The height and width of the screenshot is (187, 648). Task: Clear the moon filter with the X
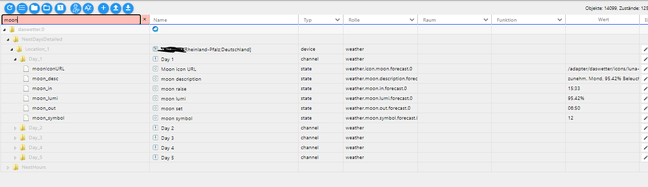(x=144, y=20)
